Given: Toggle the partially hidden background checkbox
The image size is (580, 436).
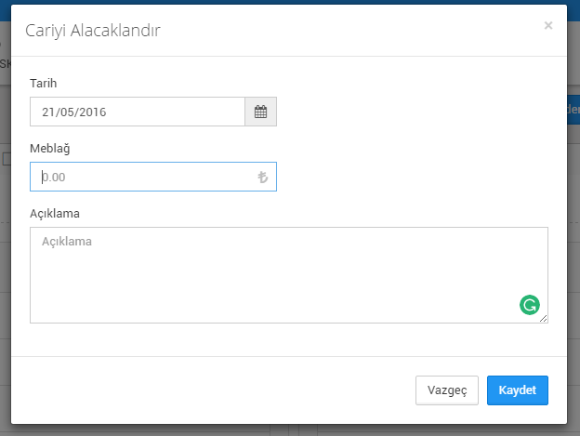Looking at the screenshot, I should coord(6,159).
